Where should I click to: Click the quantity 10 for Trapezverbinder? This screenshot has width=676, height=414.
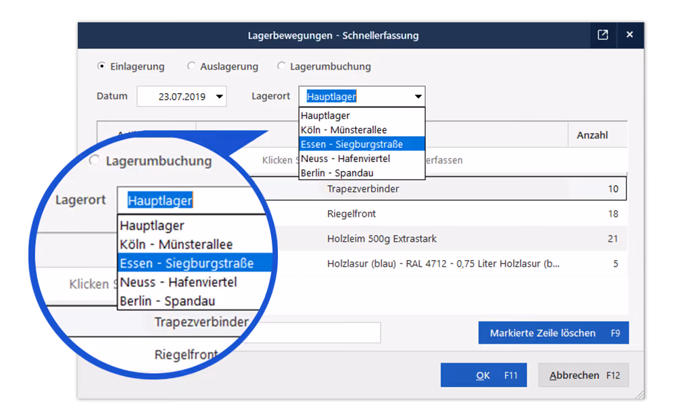613,188
